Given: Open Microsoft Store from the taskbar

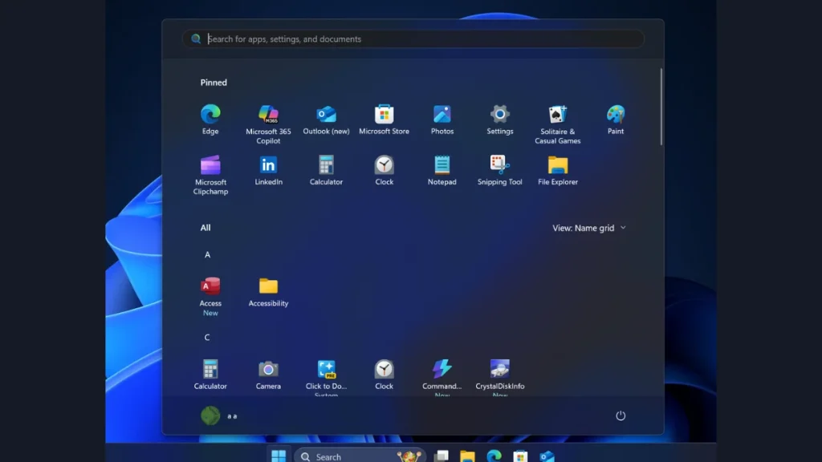Looking at the screenshot, I should point(520,456).
